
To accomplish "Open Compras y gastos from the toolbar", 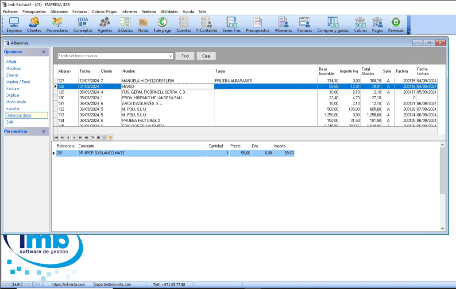I will (x=333, y=25).
